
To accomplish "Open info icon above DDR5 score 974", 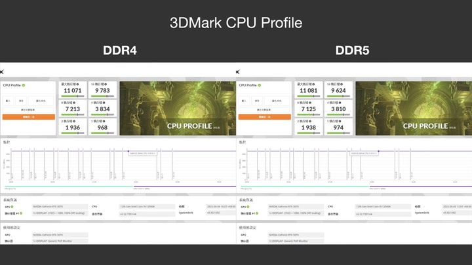I will pos(340,121).
